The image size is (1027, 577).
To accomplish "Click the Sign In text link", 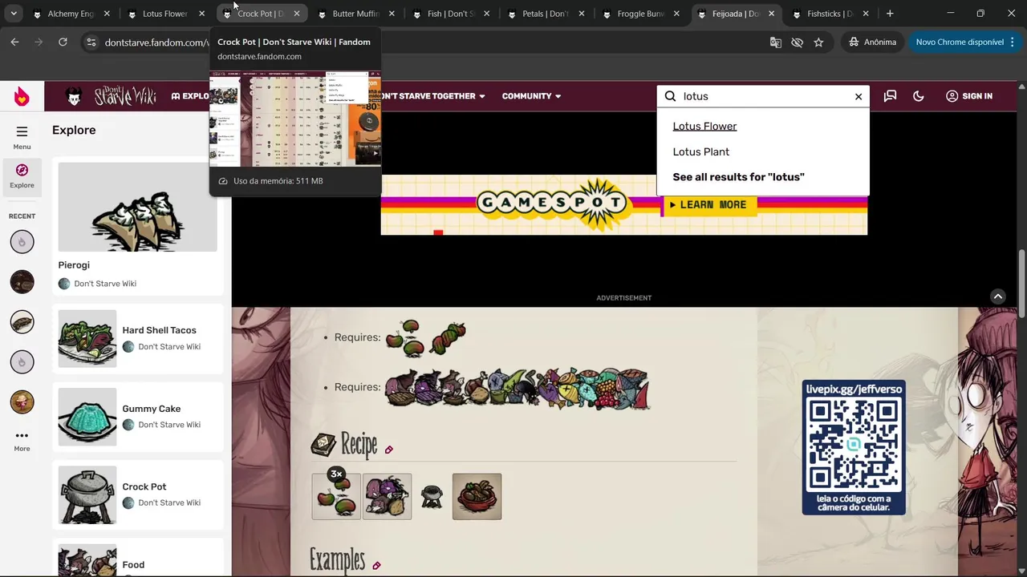I will click(977, 96).
